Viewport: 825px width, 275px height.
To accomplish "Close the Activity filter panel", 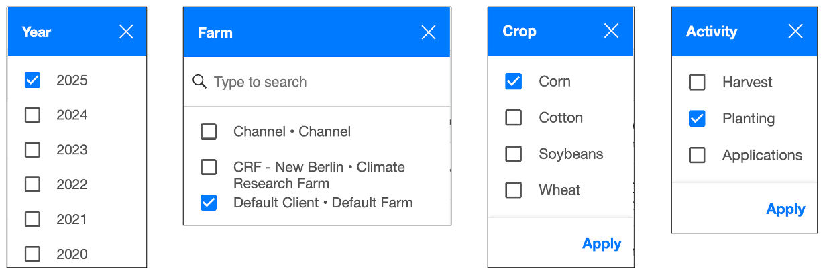I will click(x=795, y=31).
